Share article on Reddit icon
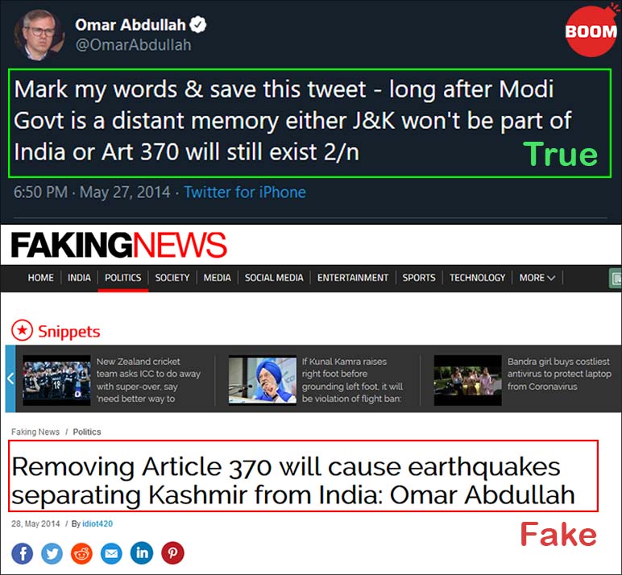Screen dimensions: 622x575 click(81, 552)
